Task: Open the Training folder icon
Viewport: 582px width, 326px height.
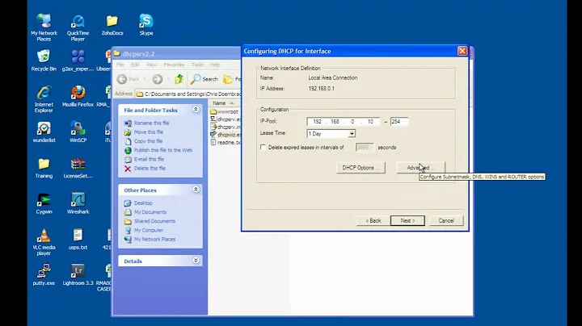Action: tap(44, 168)
